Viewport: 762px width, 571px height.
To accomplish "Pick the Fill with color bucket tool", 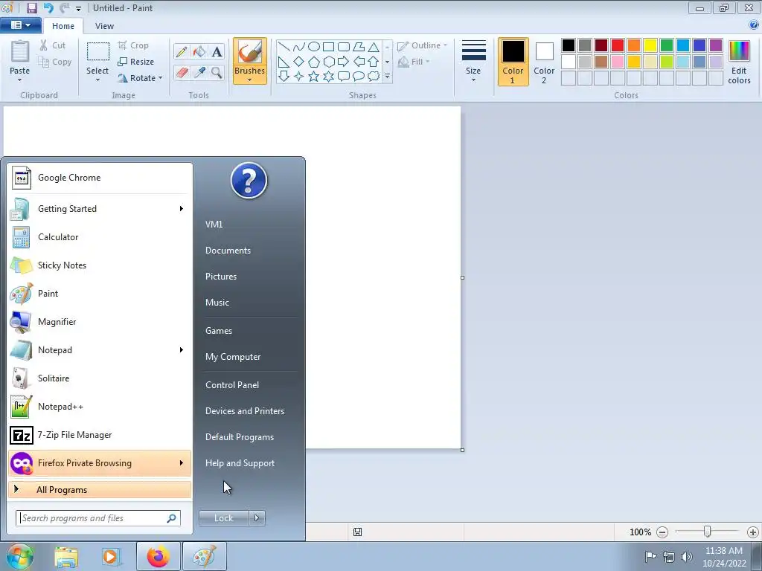I will tap(199, 51).
